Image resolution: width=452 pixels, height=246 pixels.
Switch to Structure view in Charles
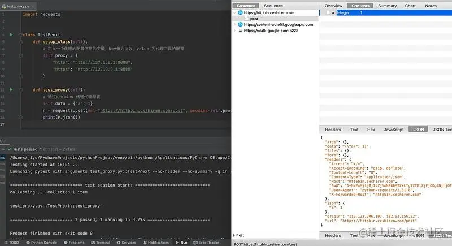click(246, 6)
